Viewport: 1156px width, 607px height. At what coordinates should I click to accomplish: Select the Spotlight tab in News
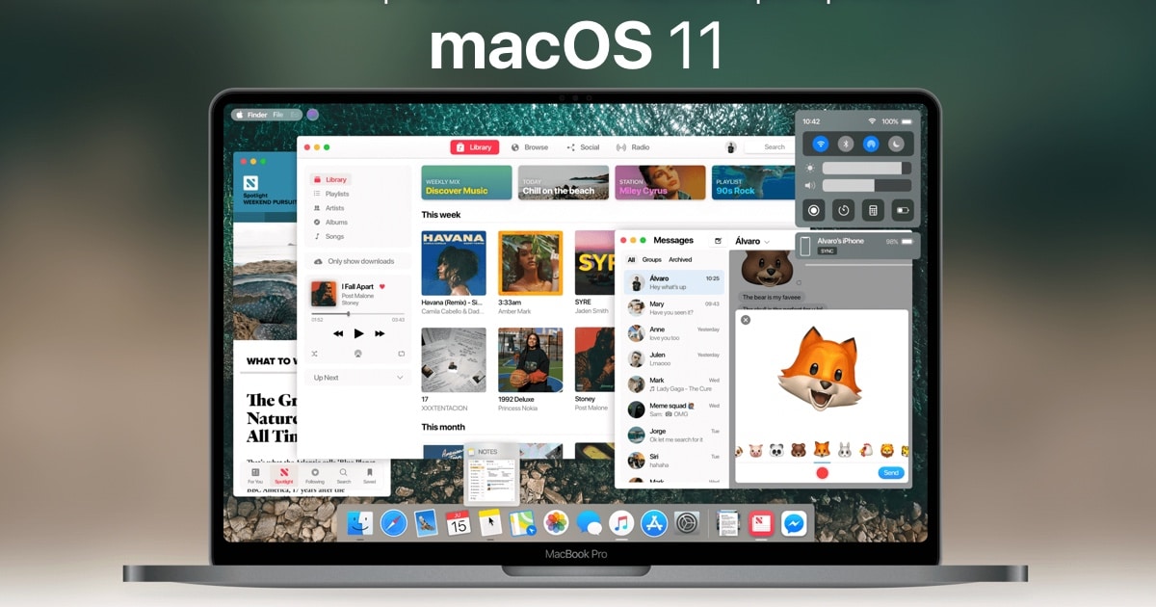click(284, 475)
